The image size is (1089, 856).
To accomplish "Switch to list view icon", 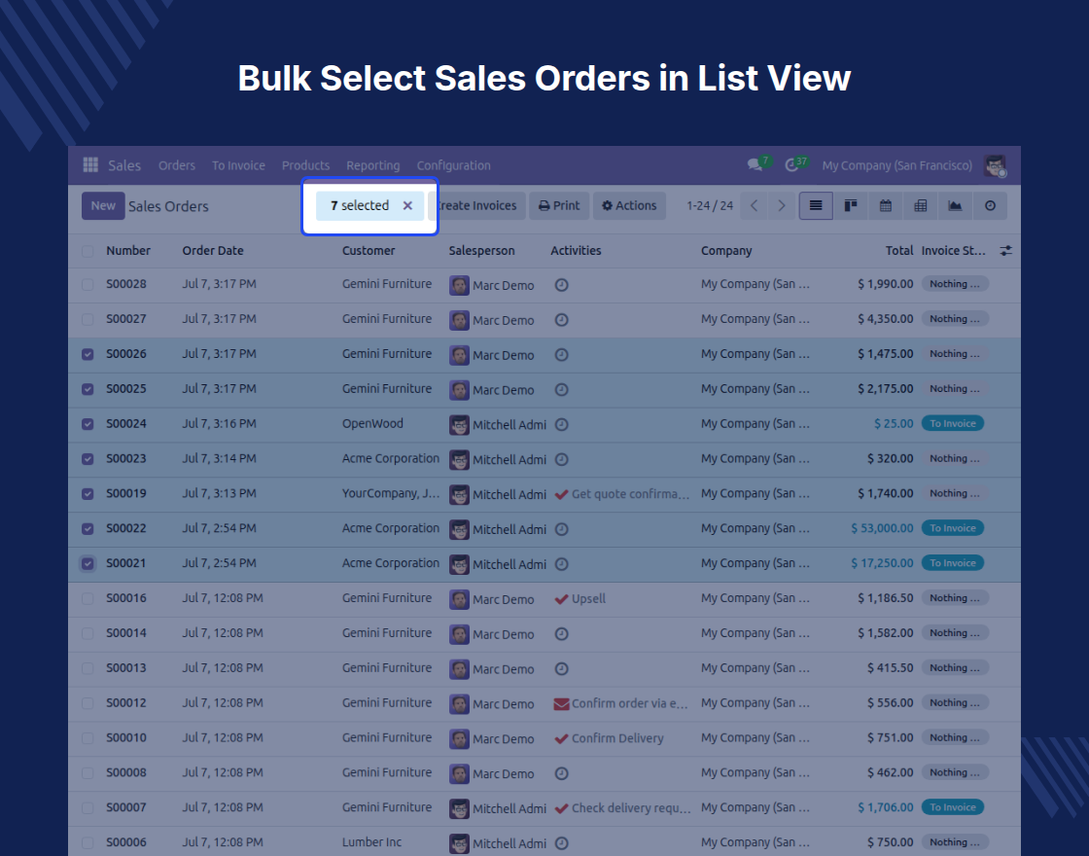I will pyautogui.click(x=816, y=205).
